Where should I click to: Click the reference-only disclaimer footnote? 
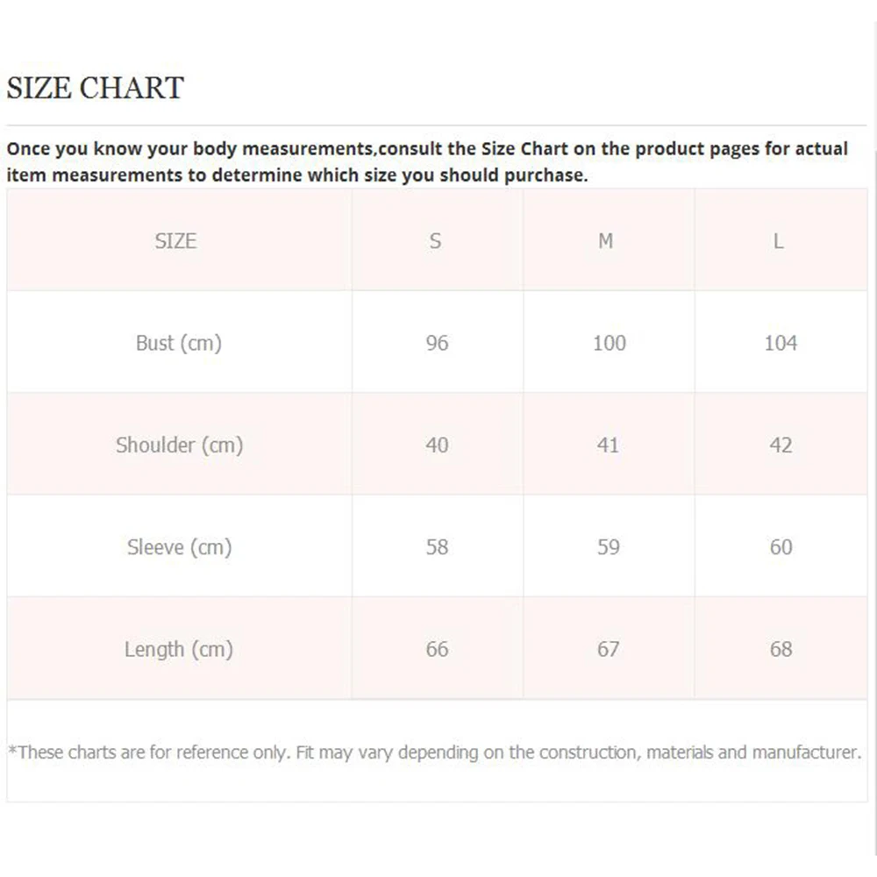435,752
